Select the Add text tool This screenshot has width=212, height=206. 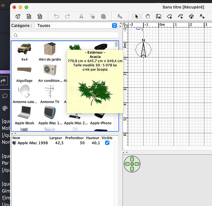pyautogui.click(x=202, y=16)
